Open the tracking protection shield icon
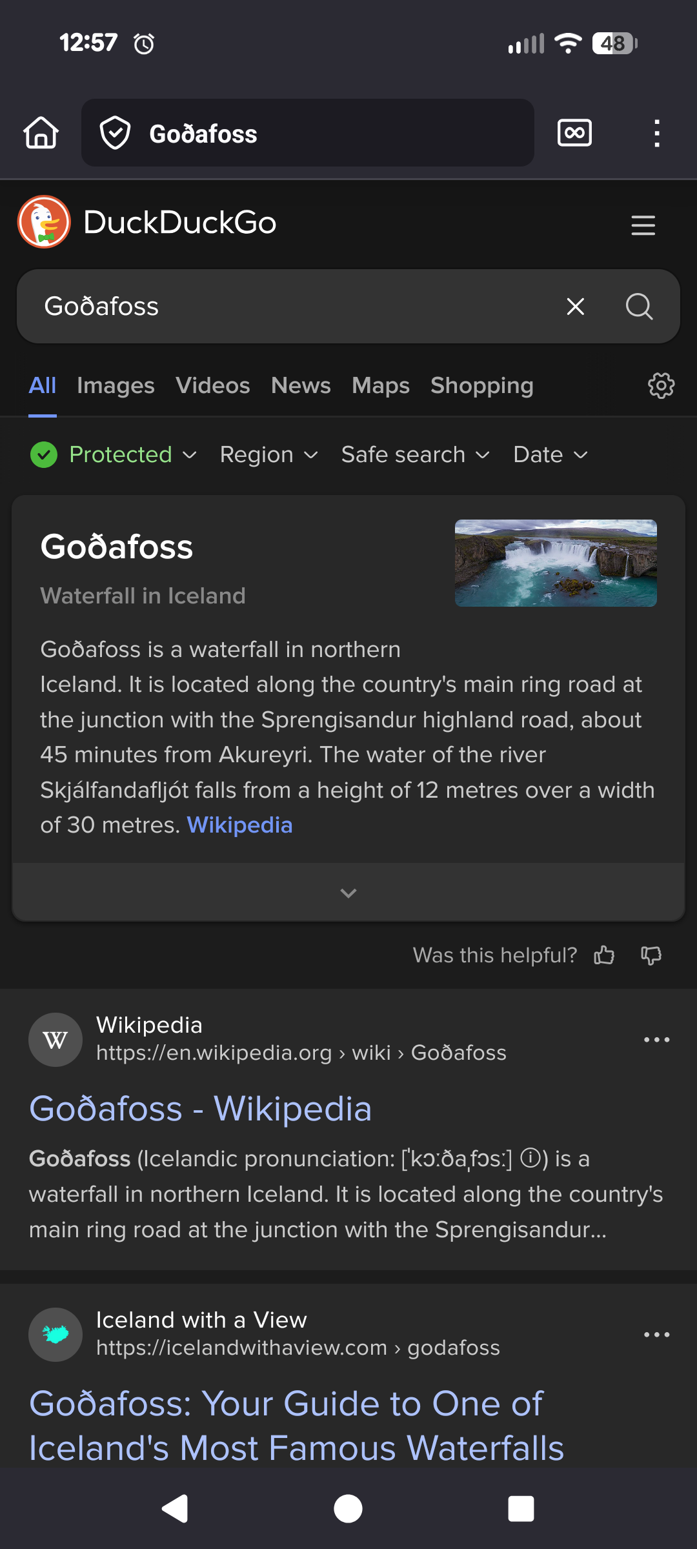Image resolution: width=697 pixels, height=1549 pixels. pos(116,133)
